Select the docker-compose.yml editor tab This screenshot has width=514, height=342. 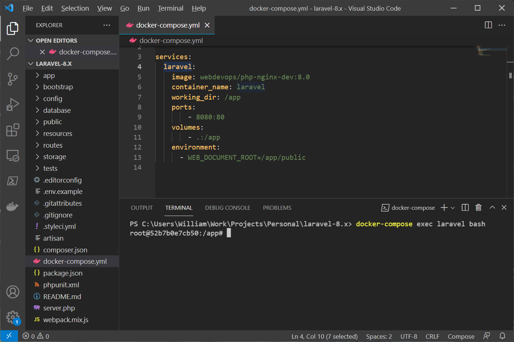coord(167,25)
